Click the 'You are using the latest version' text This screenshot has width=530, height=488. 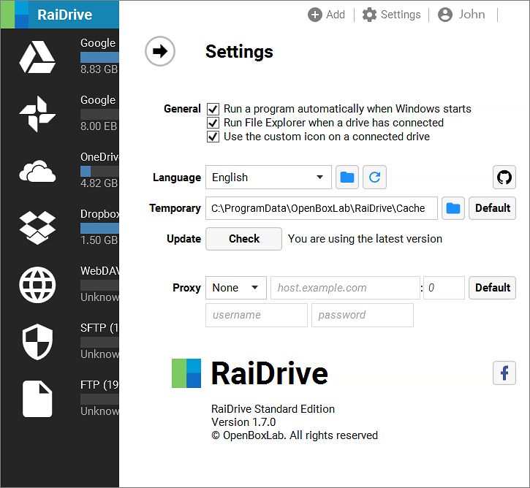pos(365,239)
